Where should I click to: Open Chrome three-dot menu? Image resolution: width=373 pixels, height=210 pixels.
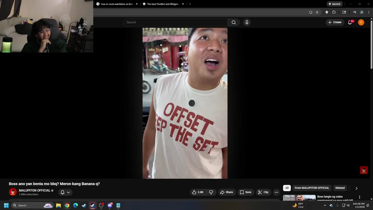click(x=368, y=12)
